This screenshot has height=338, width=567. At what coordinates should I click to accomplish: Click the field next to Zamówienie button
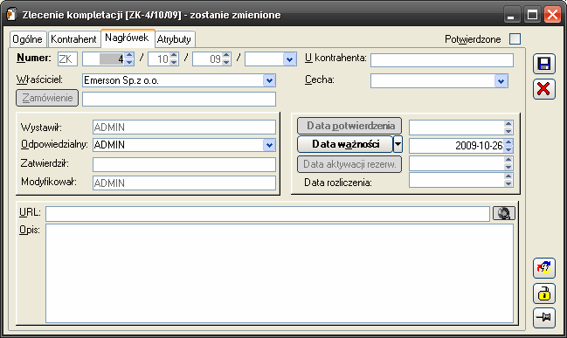179,99
